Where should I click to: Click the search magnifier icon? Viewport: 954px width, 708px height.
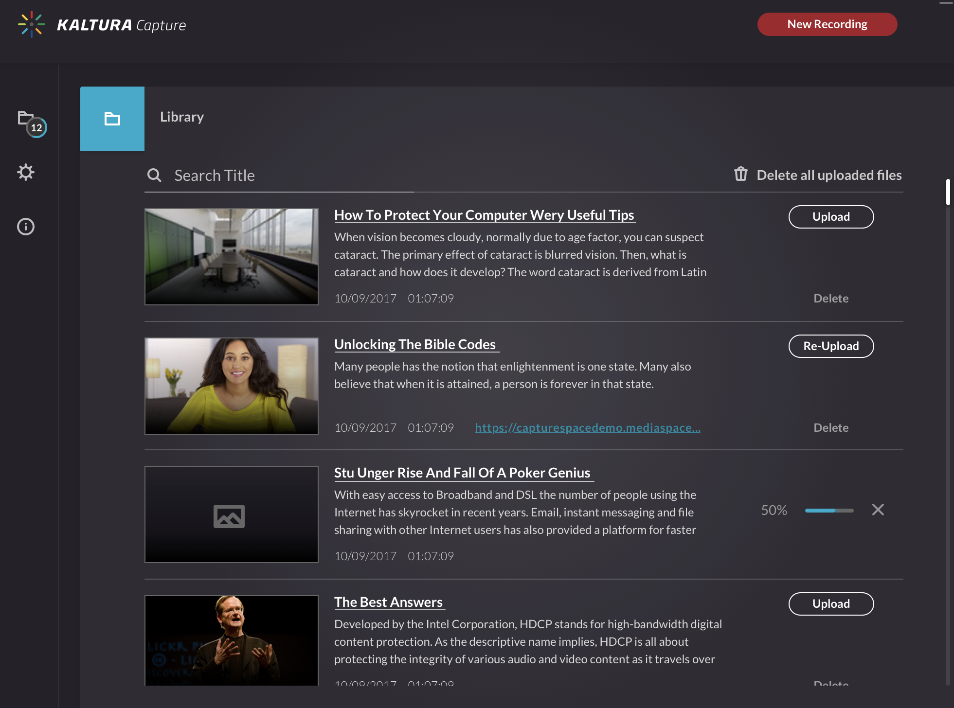[x=154, y=176]
